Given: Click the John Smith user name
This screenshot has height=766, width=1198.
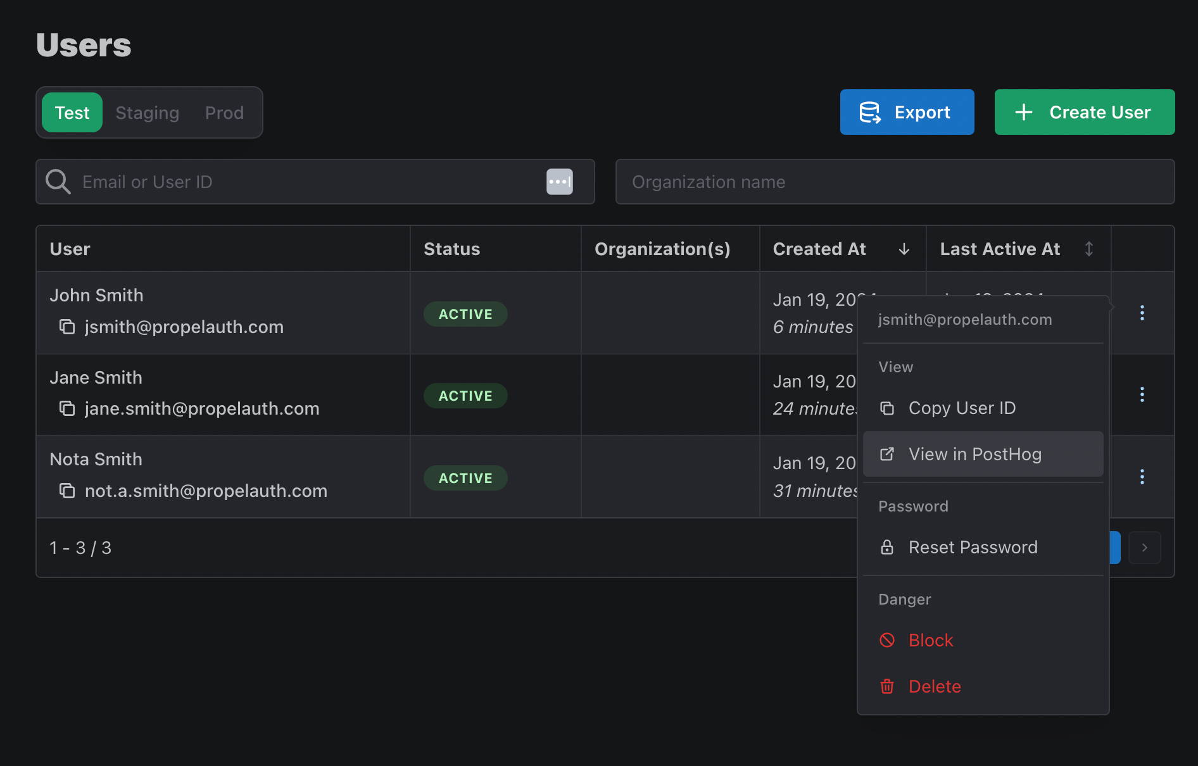Looking at the screenshot, I should click(97, 296).
